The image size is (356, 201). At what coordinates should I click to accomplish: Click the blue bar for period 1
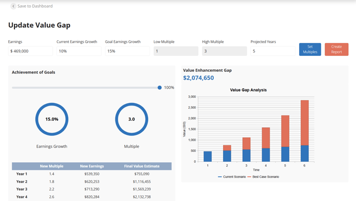click(207, 157)
